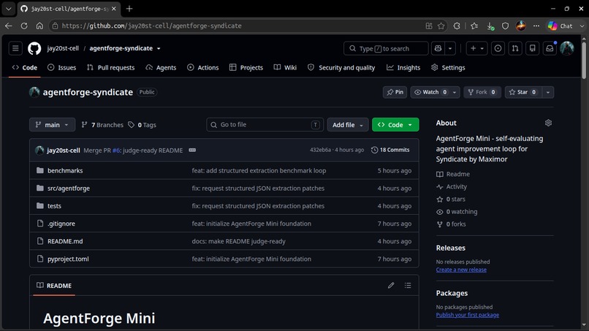Screen dimensions: 589x331
Task: Bookmark page with the star icon
Action: coord(441,26)
